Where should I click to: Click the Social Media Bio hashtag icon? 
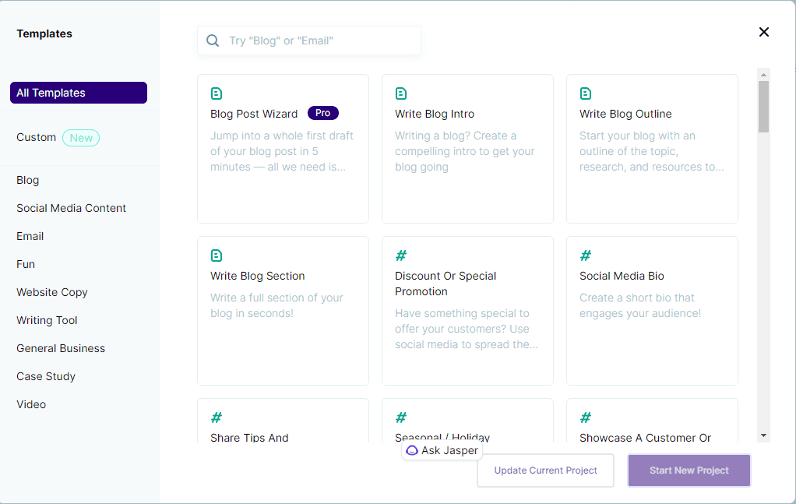point(586,255)
